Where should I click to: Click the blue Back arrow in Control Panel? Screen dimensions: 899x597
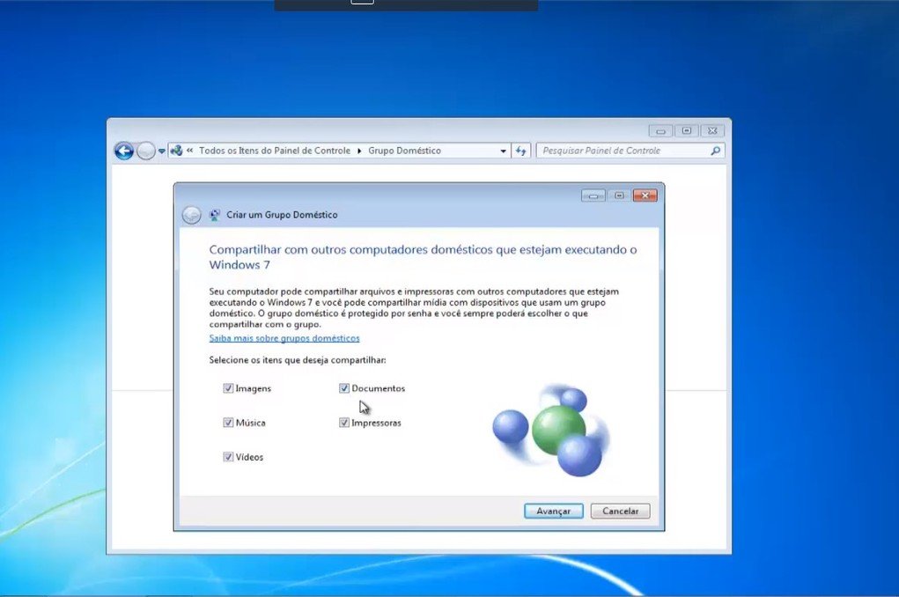pos(123,151)
